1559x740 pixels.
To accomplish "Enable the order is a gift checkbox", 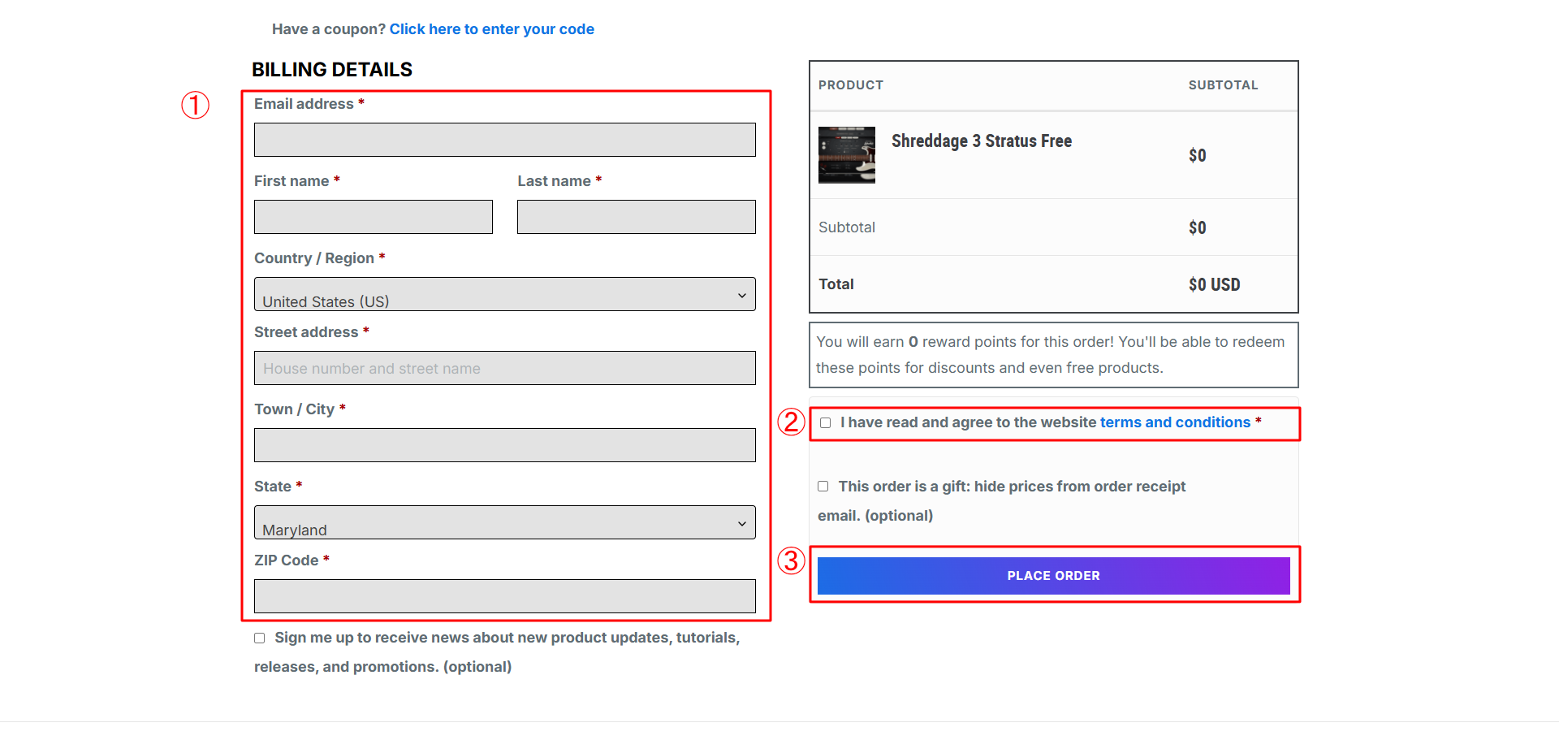I will pos(823,487).
